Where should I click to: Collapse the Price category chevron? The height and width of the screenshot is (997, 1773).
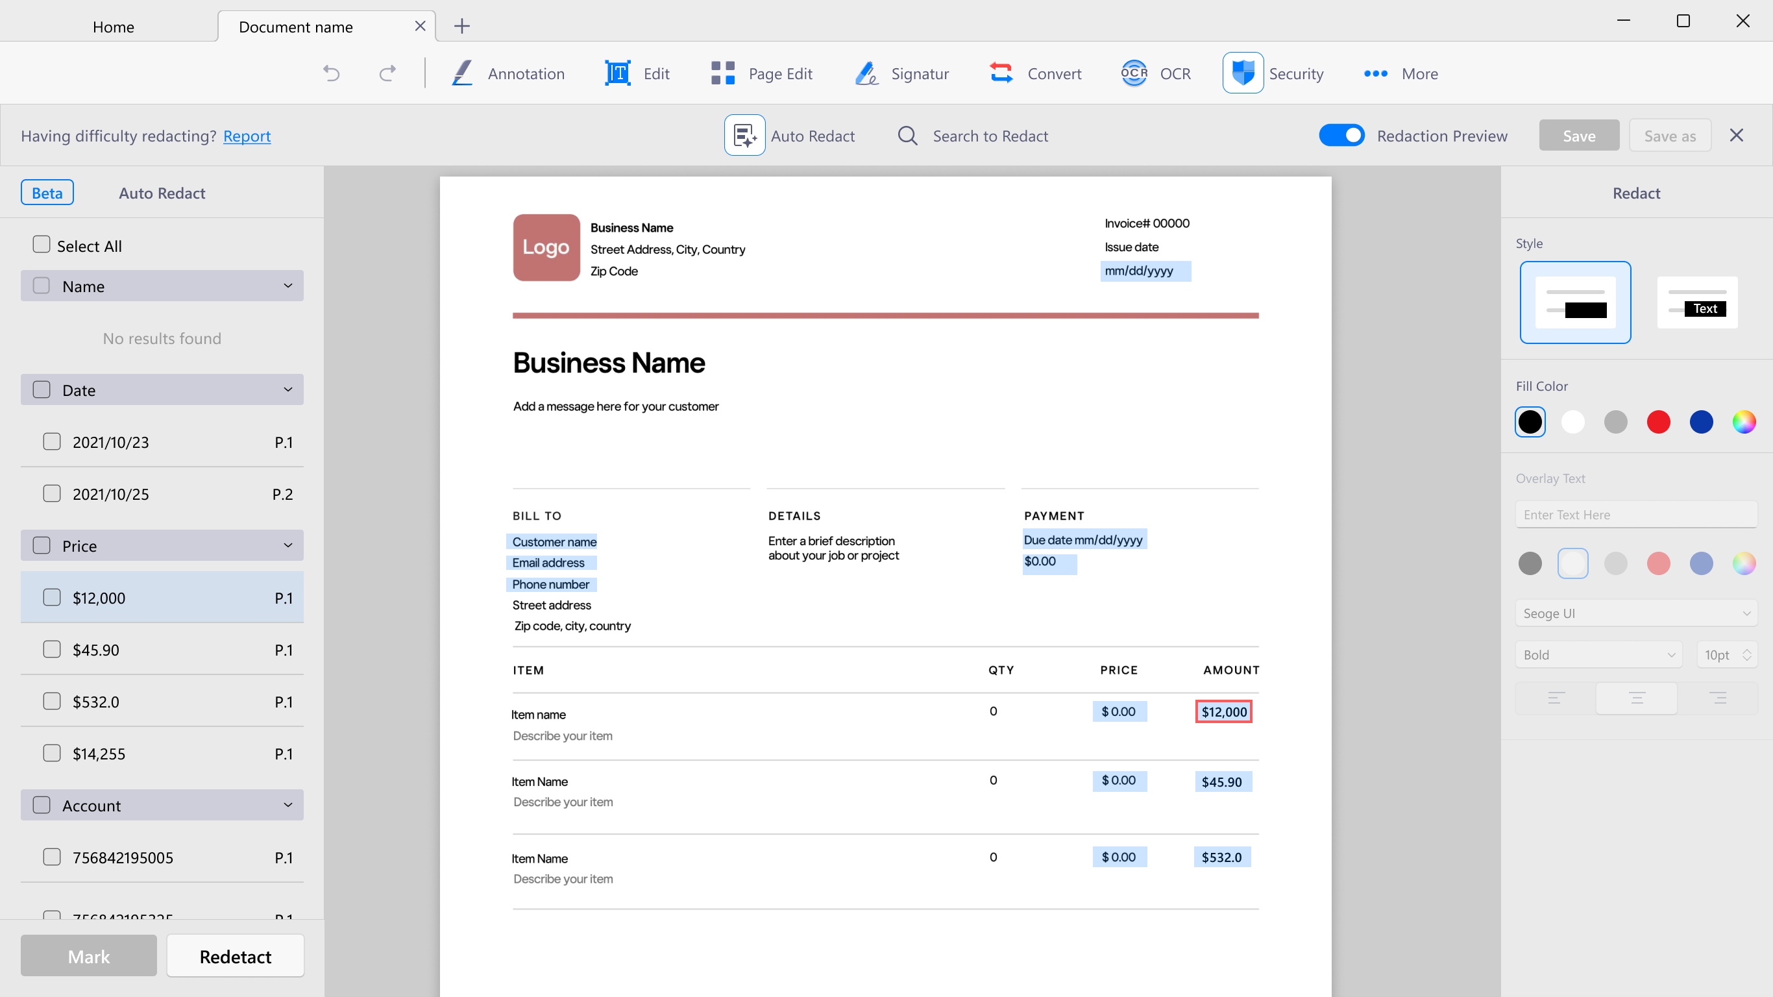coord(287,545)
